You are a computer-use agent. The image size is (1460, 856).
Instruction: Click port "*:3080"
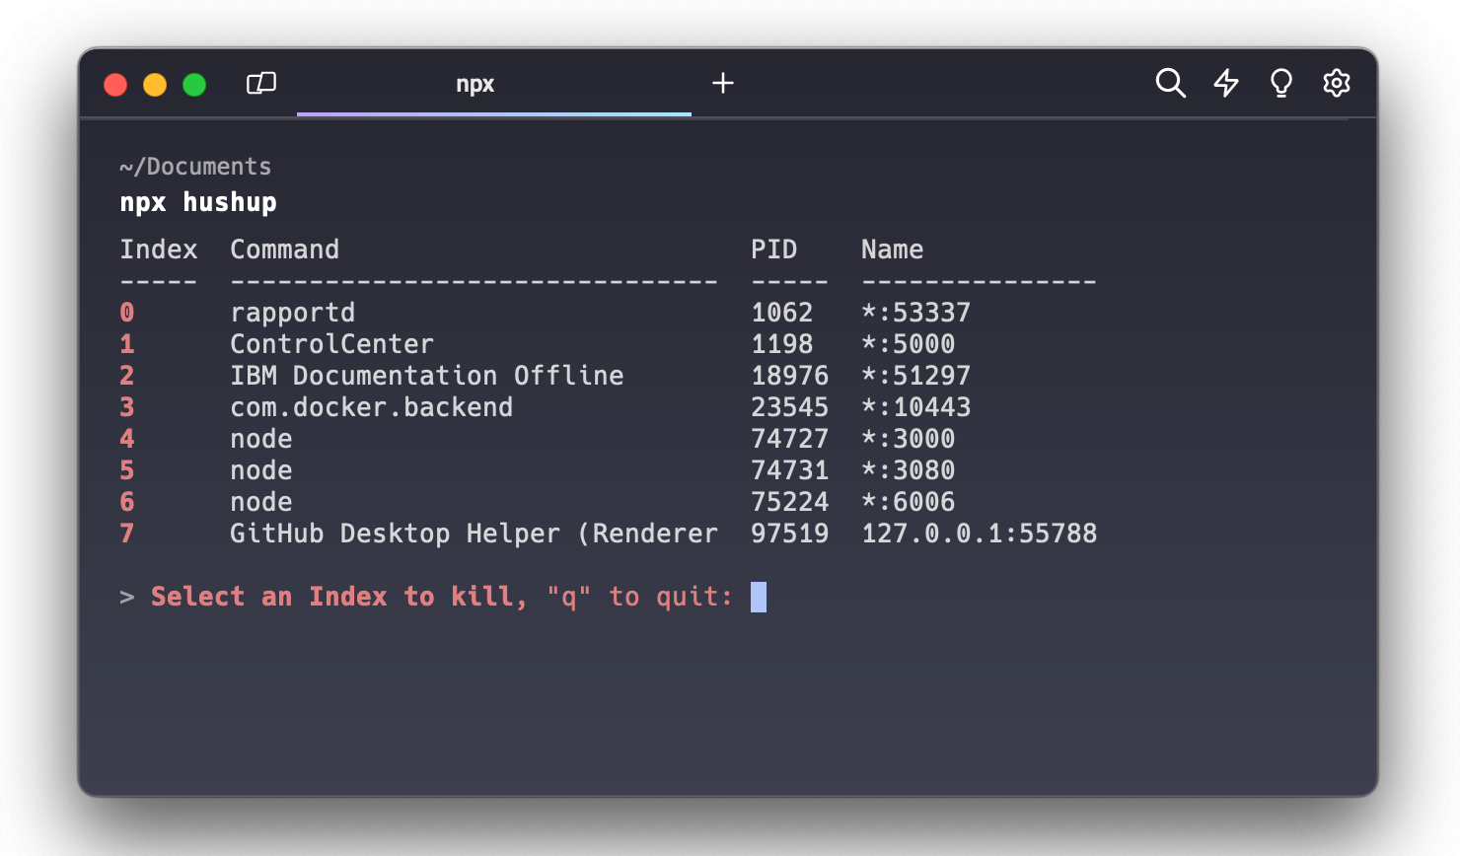[909, 470]
